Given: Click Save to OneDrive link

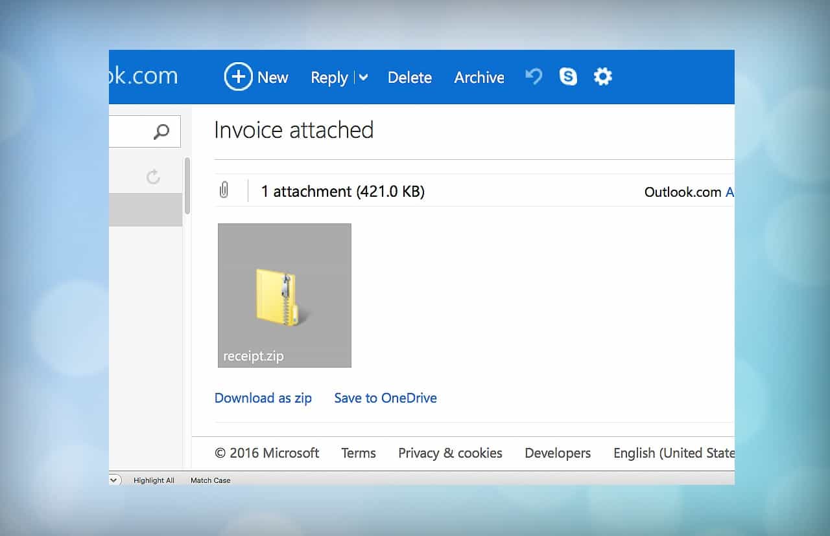Looking at the screenshot, I should (386, 398).
